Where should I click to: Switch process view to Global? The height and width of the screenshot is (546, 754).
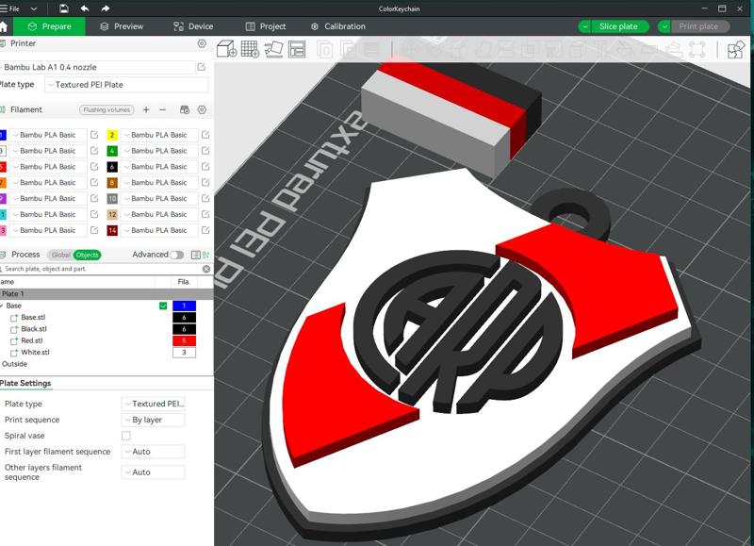60,255
